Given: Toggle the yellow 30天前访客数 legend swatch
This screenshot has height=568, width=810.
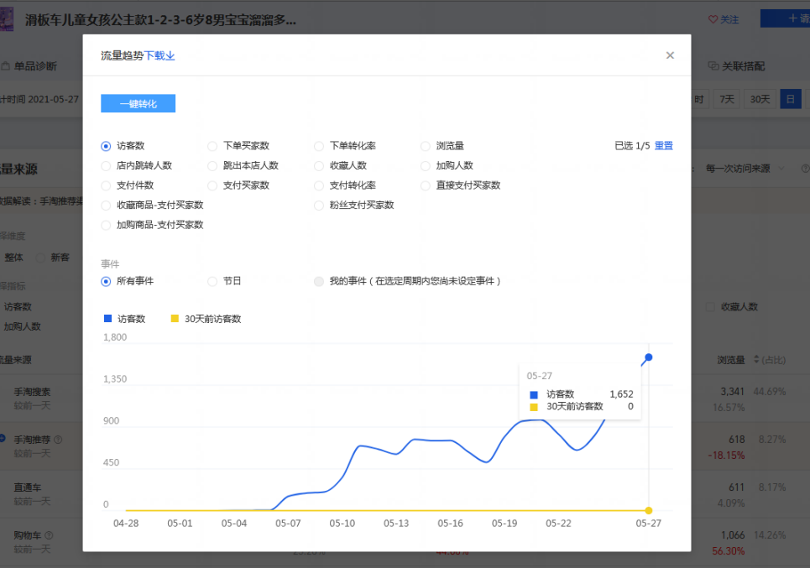Looking at the screenshot, I should click(175, 319).
